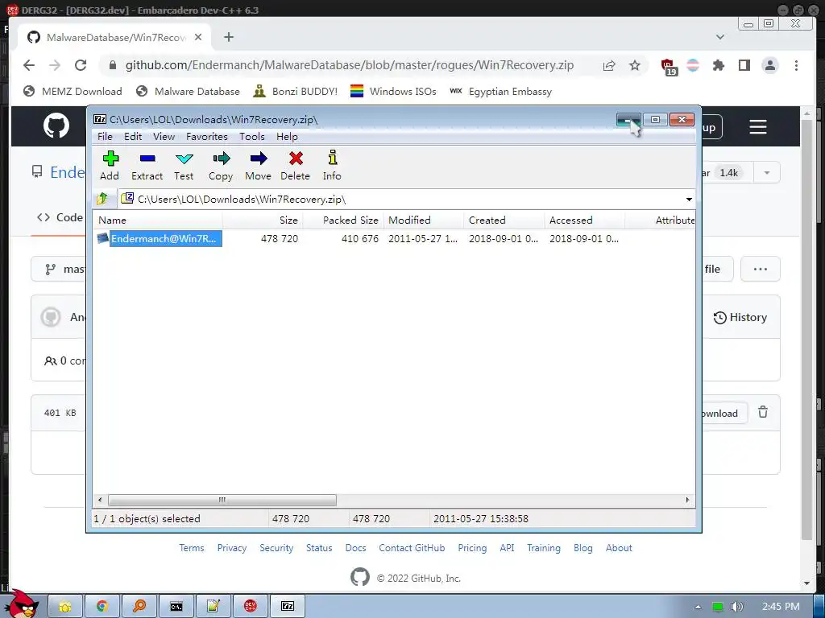This screenshot has width=825, height=618.
Task: Click the scroll right arrow in file list
Action: [x=687, y=500]
